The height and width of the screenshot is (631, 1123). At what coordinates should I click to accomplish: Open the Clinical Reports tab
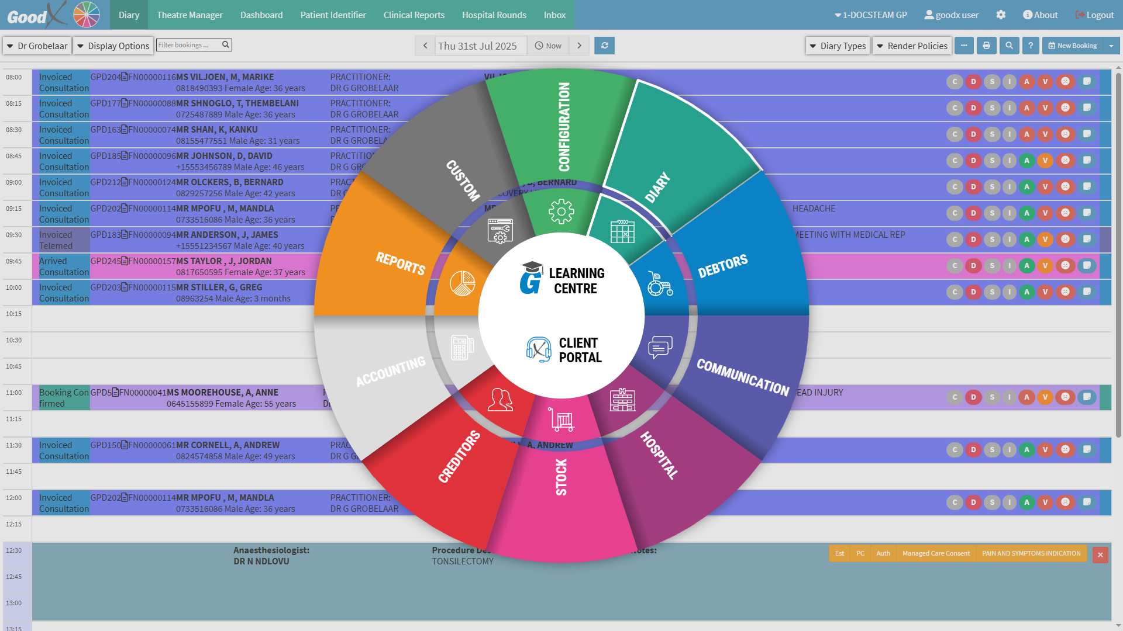[x=414, y=15]
